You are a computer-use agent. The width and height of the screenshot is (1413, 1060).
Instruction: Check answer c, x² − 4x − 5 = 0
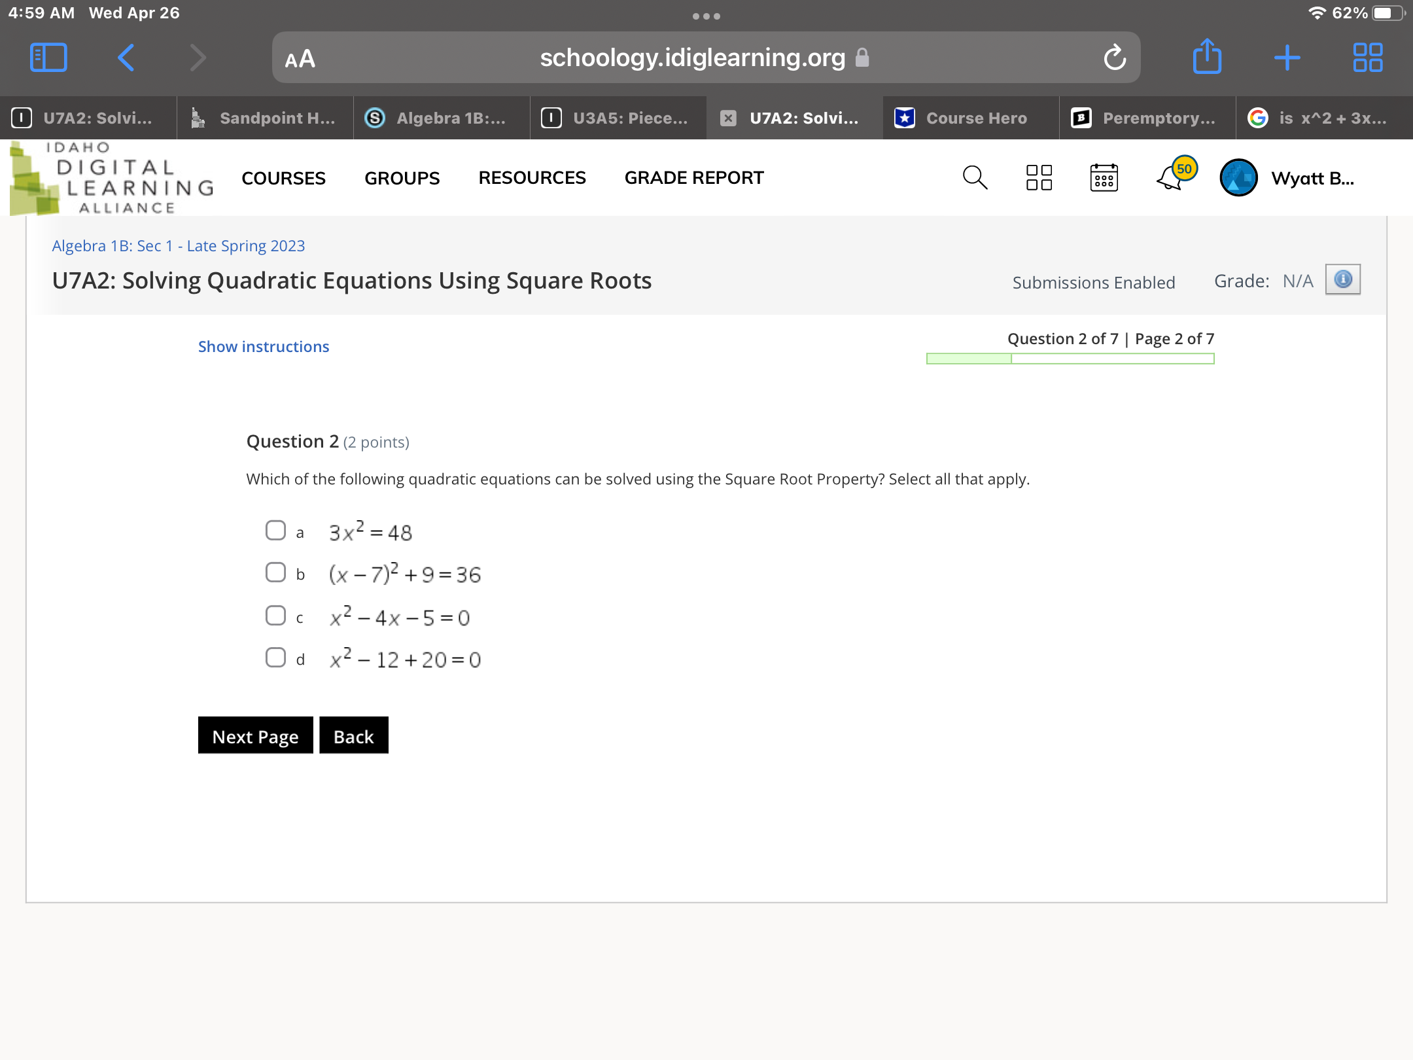click(x=275, y=615)
